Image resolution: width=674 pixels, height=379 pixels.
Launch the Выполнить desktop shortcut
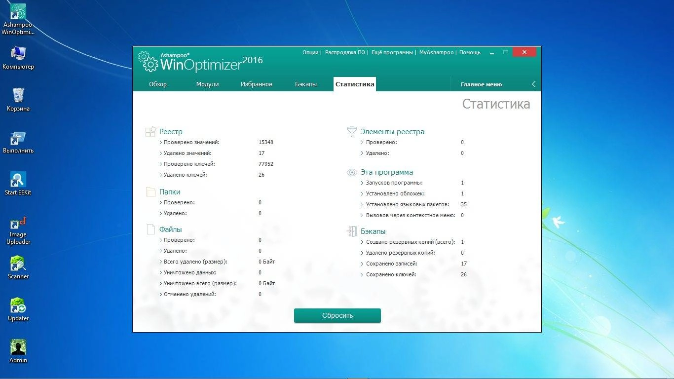tap(18, 142)
